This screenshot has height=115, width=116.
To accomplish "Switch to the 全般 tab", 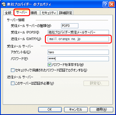I will [x=8, y=13].
